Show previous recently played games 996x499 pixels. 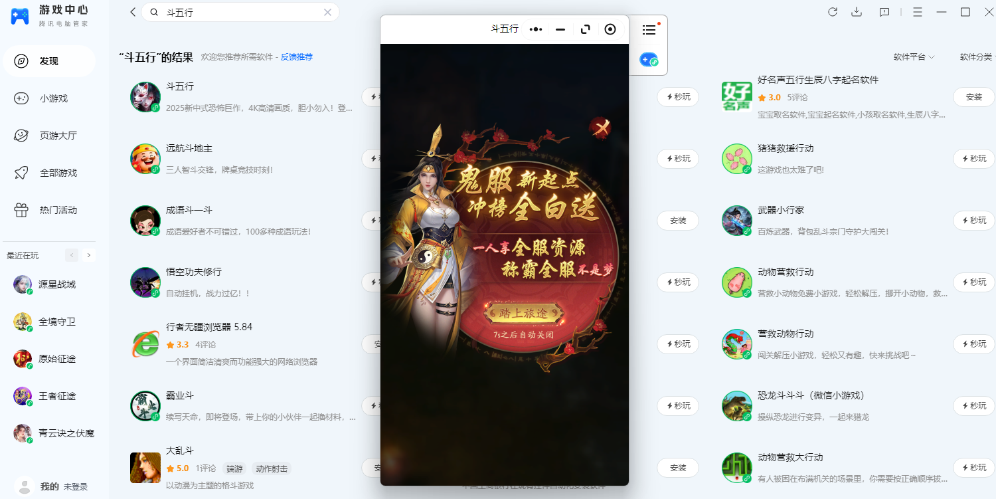[72, 255]
